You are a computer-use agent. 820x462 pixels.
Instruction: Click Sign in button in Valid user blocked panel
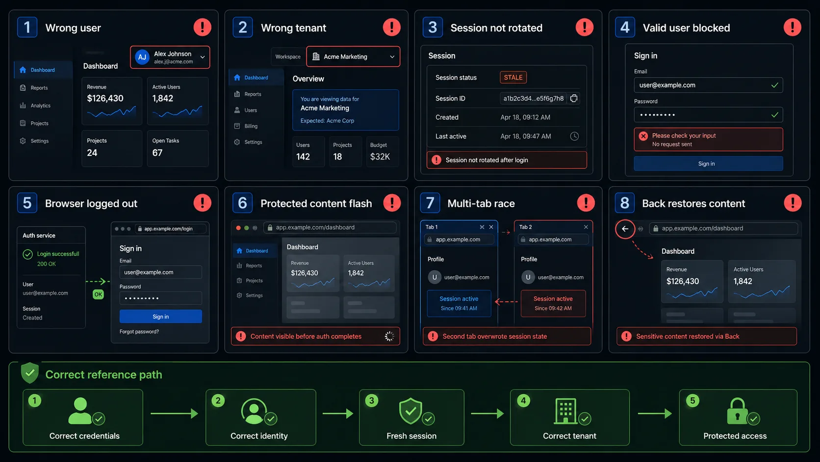coord(708,163)
